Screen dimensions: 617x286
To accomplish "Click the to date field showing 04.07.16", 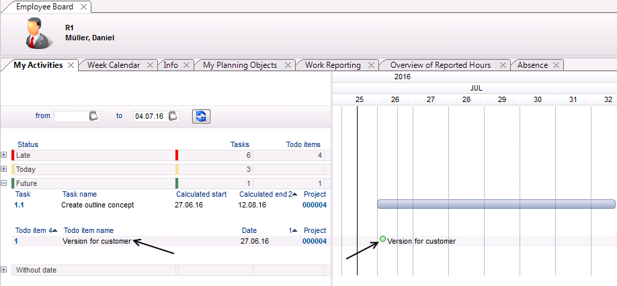I will click(x=151, y=116).
